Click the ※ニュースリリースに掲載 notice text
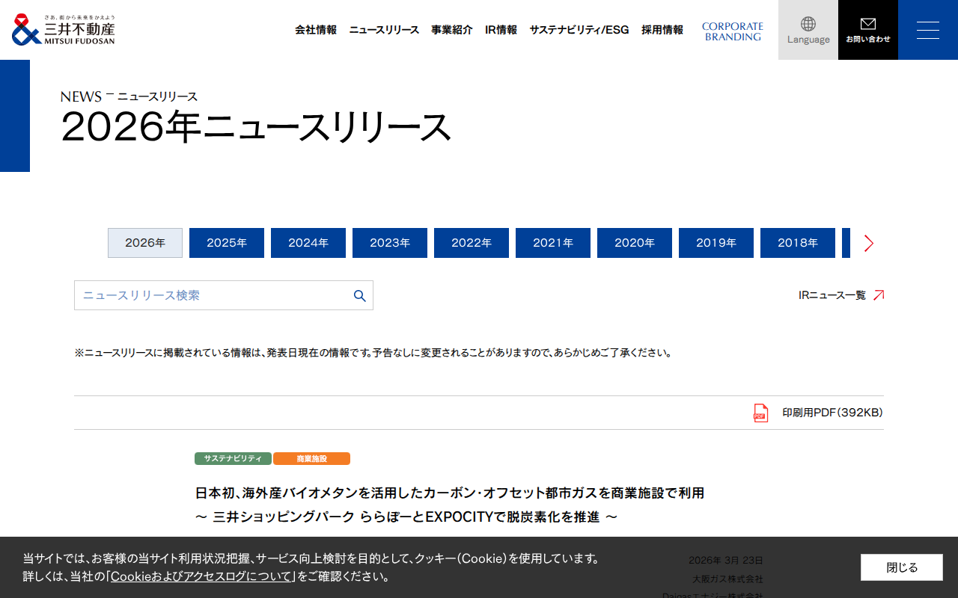Image resolution: width=958 pixels, height=598 pixels. click(373, 353)
